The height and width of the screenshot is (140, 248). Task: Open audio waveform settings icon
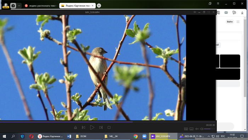click(197, 129)
